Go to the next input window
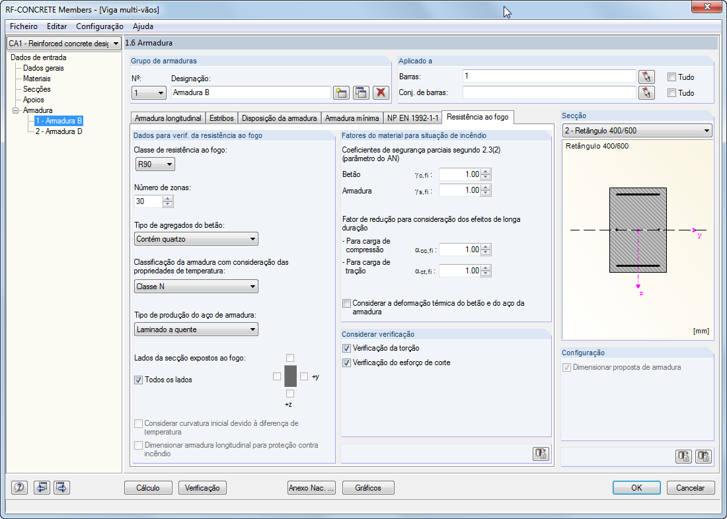 61,487
